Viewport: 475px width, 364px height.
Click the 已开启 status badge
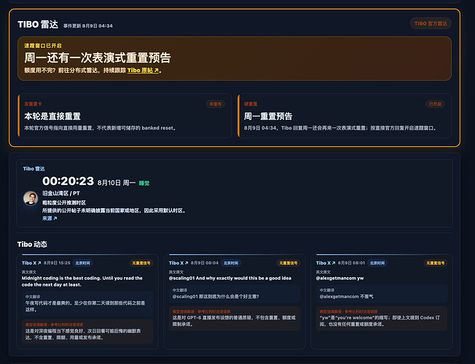[x=435, y=104]
